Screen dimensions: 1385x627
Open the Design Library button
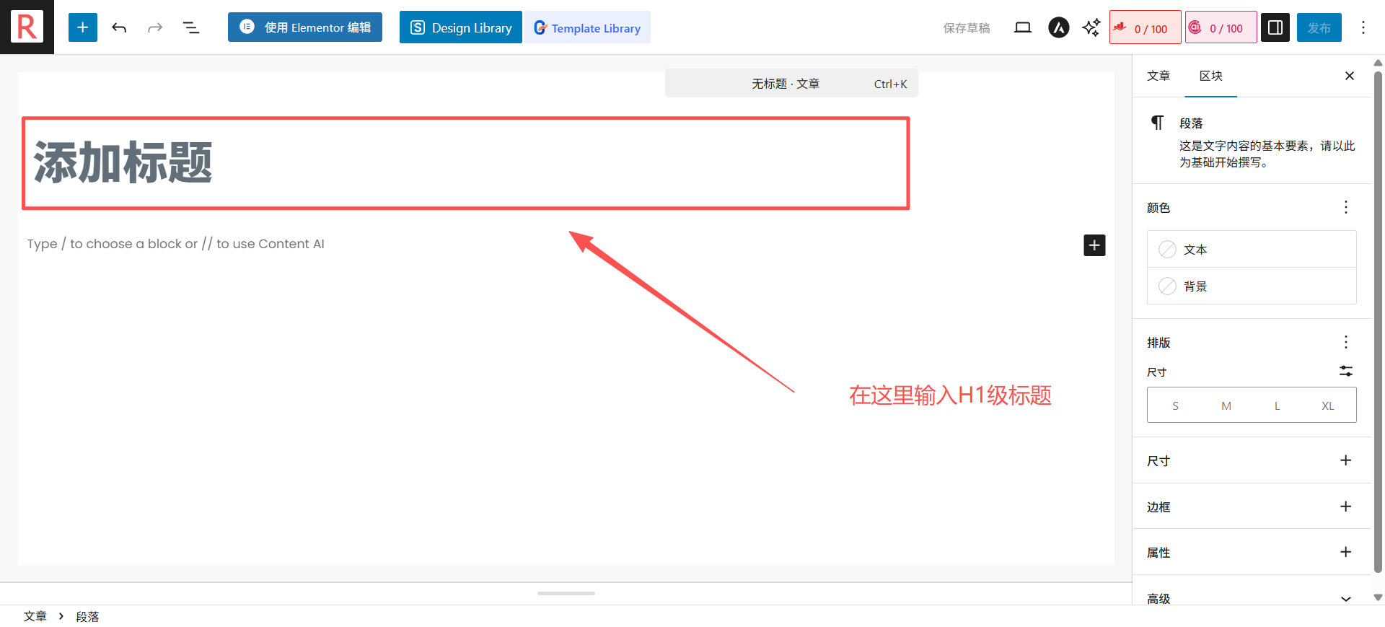coord(461,27)
